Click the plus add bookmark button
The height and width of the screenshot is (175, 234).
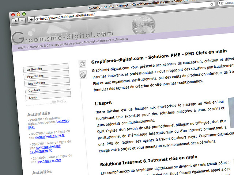[31, 19]
